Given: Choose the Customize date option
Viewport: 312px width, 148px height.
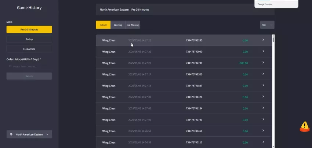Looking at the screenshot, I should (29, 49).
